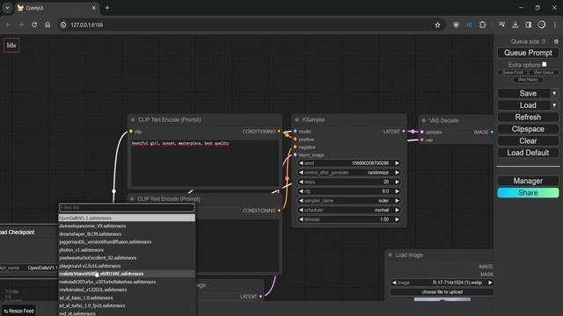This screenshot has width=563, height=316.
Task: Click Load Default button
Action: click(528, 153)
